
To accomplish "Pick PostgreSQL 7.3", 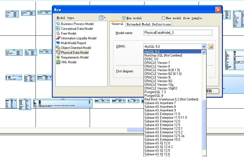I will [x=173, y=92].
